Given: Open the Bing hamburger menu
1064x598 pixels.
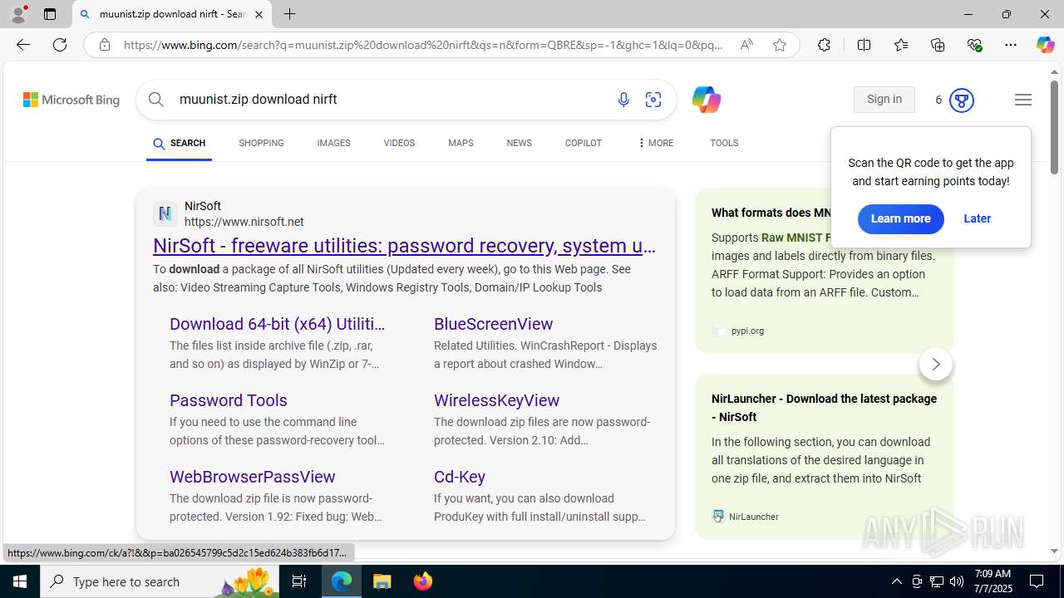Looking at the screenshot, I should coord(1023,100).
